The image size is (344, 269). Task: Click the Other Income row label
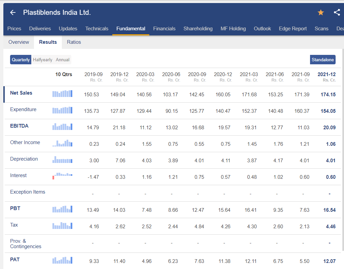tap(25, 142)
